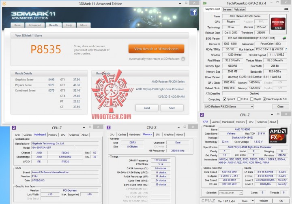Click the BIOS Version field in GPU-Z

(251, 38)
